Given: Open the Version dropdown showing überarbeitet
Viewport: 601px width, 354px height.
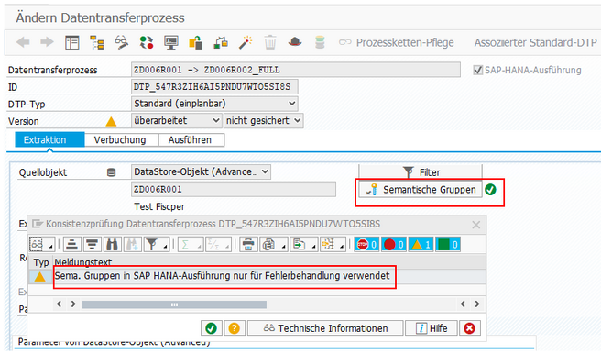Looking at the screenshot, I should click(176, 120).
